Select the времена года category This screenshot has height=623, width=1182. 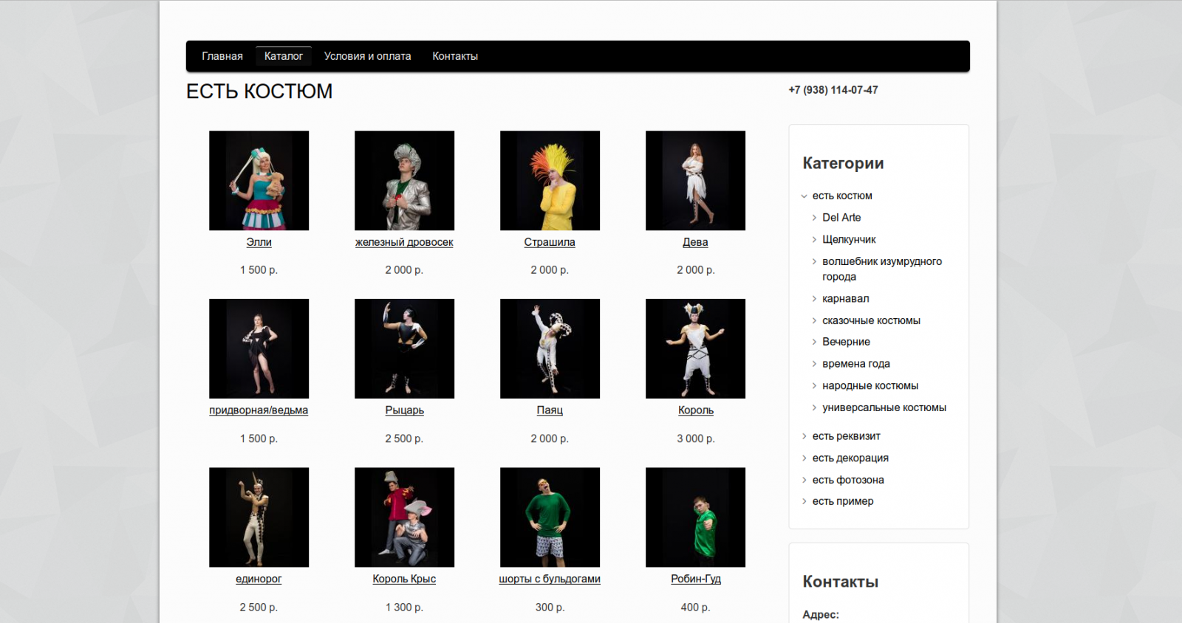(x=856, y=364)
